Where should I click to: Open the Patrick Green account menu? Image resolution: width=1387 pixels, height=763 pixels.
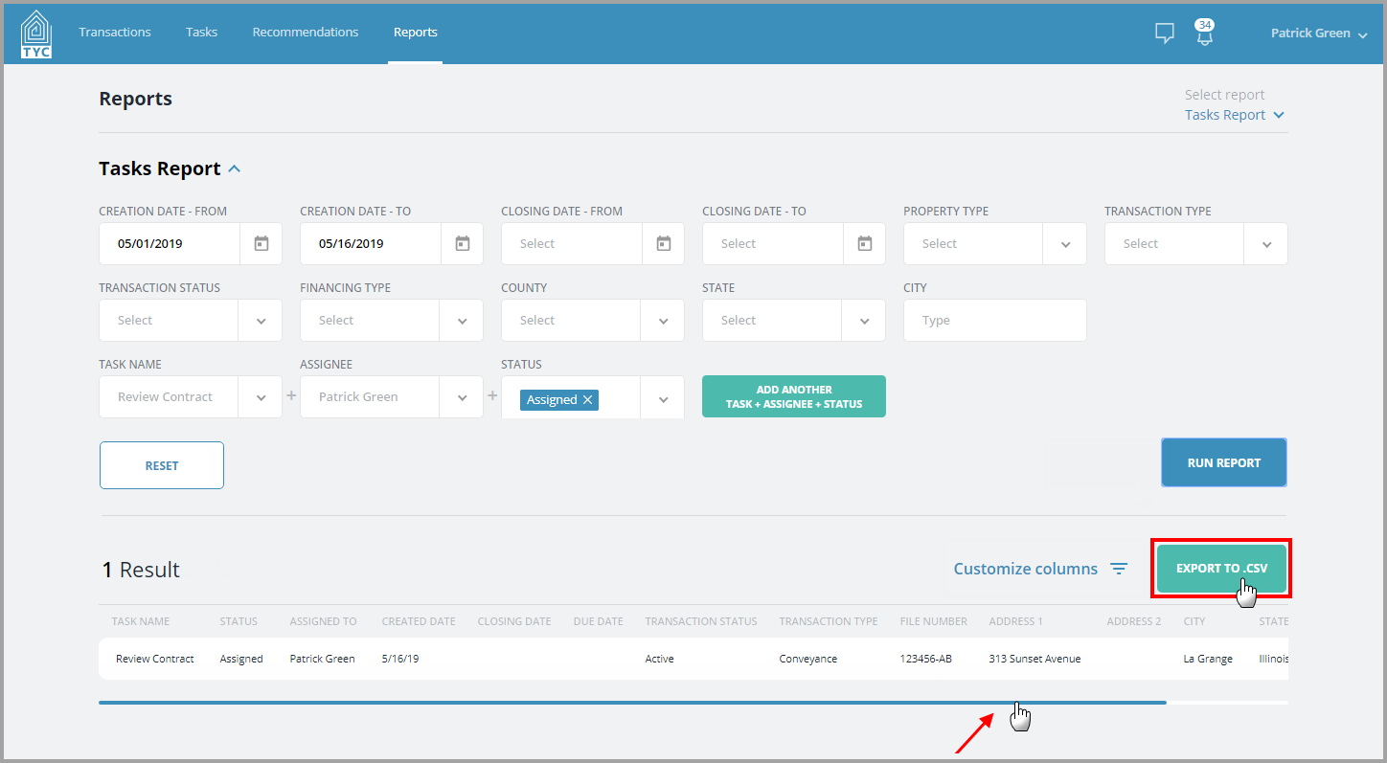click(x=1319, y=33)
